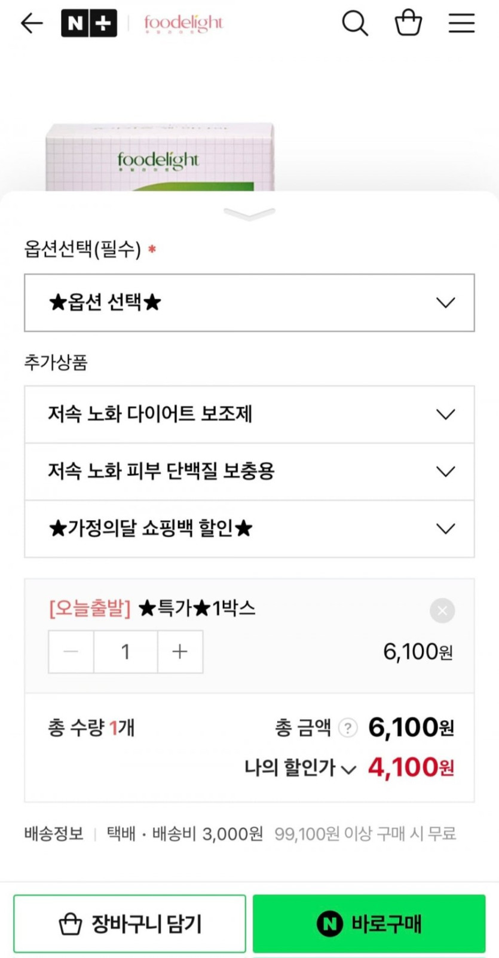Expand ★가정의달 쇼핑백 할인★ dropdown
Screen dimensions: 499x958
coord(249,529)
